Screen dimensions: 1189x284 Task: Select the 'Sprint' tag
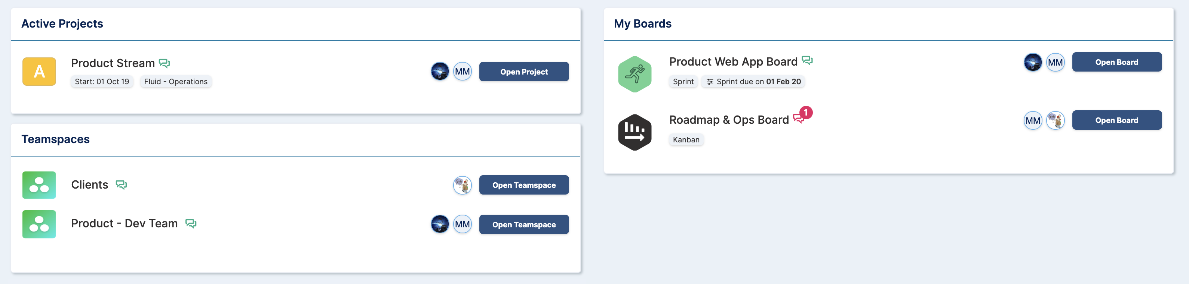[683, 82]
